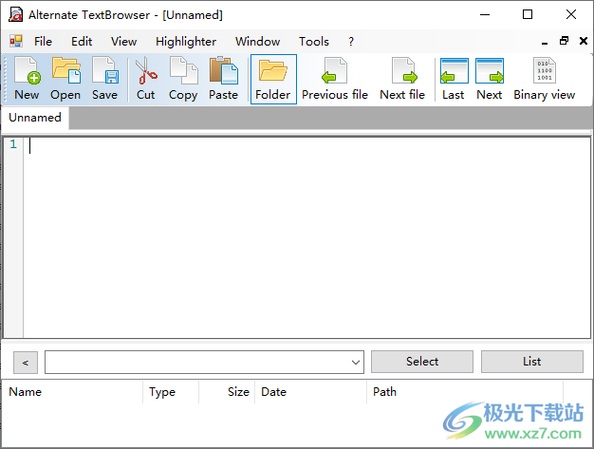This screenshot has width=594, height=449.
Task: Minimize the inner document window
Action: [545, 42]
